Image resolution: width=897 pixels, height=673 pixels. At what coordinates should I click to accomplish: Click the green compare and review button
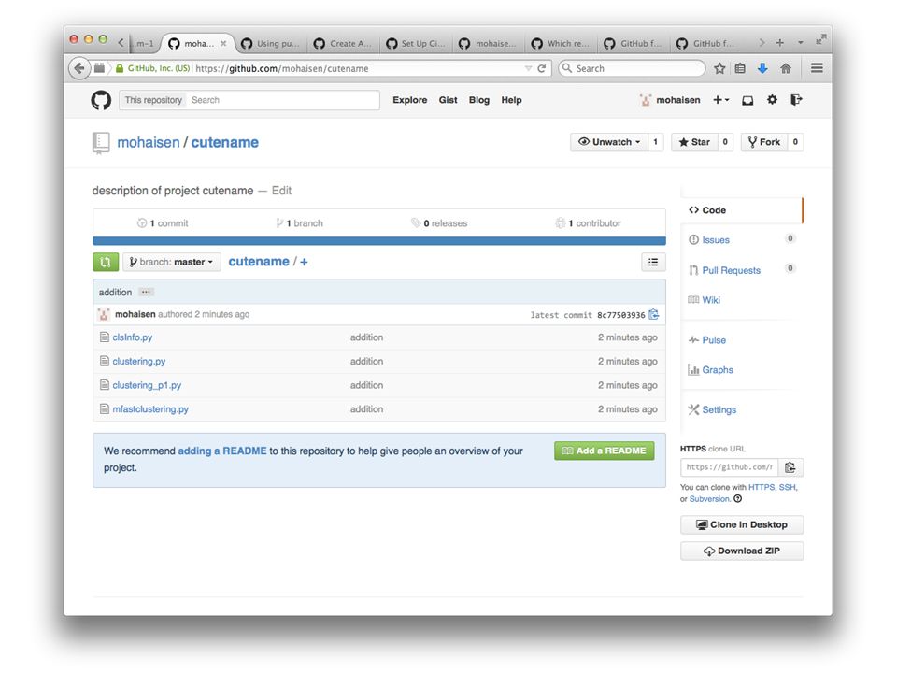pos(106,262)
